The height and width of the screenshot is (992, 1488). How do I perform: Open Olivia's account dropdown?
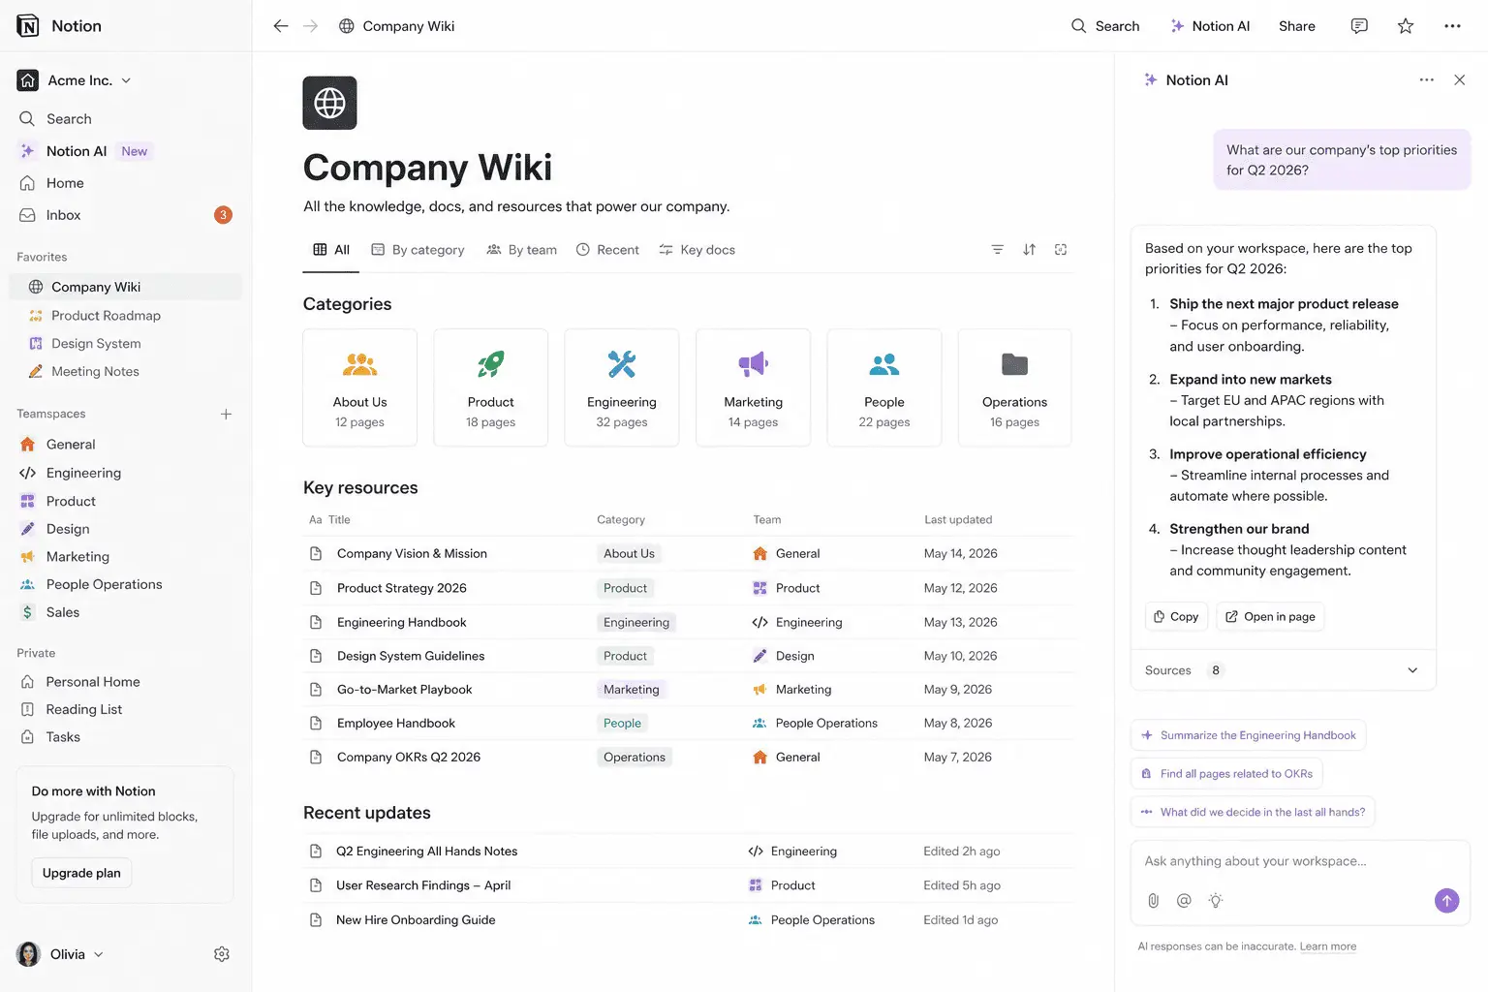(60, 954)
